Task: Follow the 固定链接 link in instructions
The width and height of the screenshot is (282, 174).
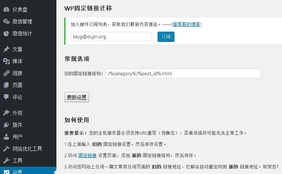Action: pyautogui.click(x=87, y=155)
